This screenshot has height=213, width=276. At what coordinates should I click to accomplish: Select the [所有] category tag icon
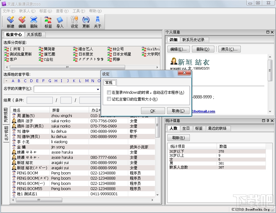click(x=6, y=49)
